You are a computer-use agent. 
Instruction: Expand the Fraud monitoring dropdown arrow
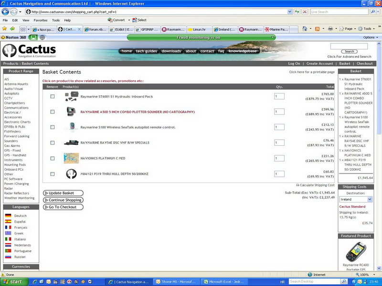point(273,38)
